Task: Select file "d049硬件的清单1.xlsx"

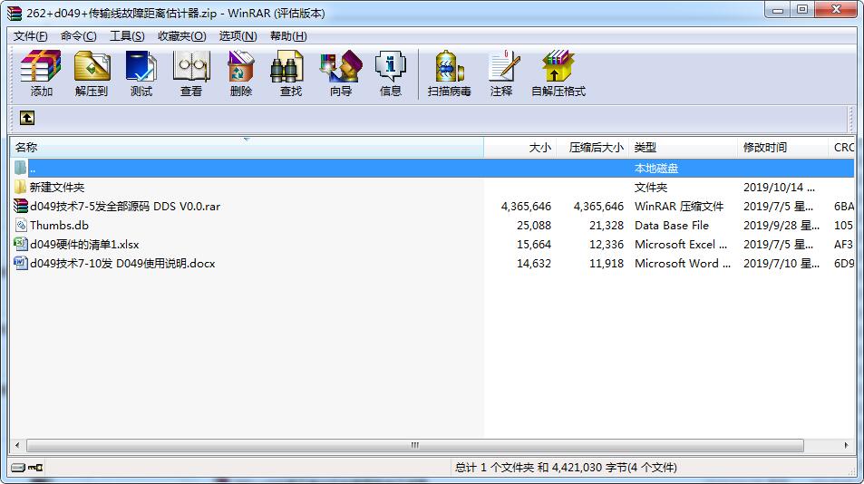Action: pos(84,244)
